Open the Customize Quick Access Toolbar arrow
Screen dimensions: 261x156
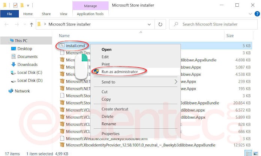(28, 6)
